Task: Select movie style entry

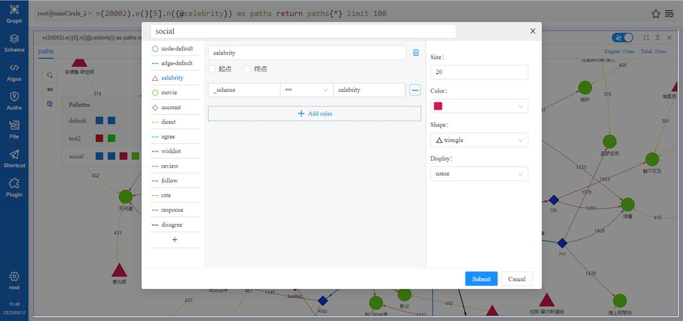Action: (175, 93)
